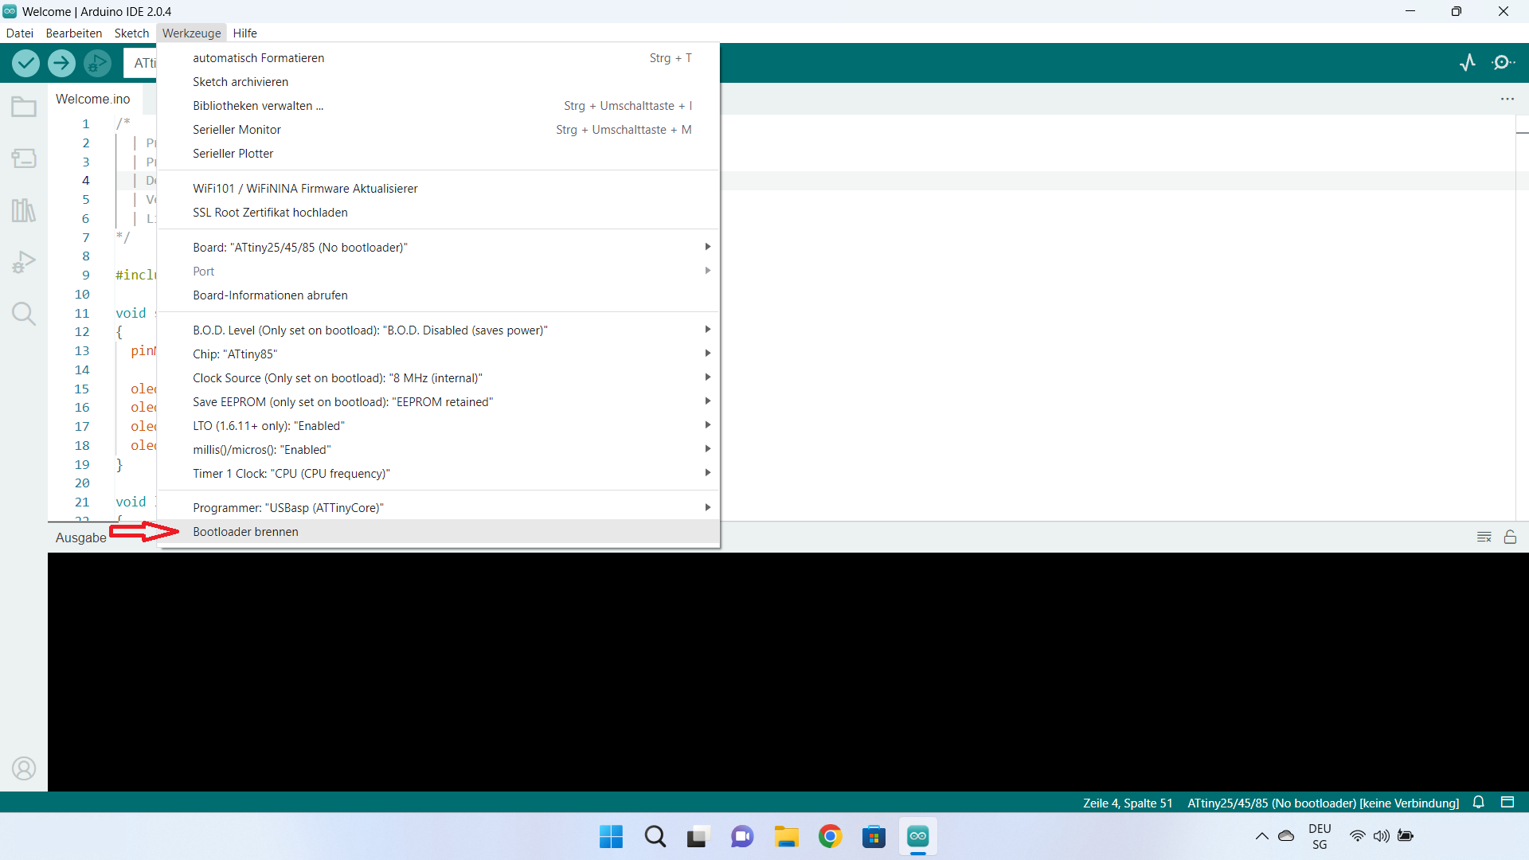The height and width of the screenshot is (860, 1529).
Task: Open the Library Manager sidebar icon
Action: coord(24,210)
